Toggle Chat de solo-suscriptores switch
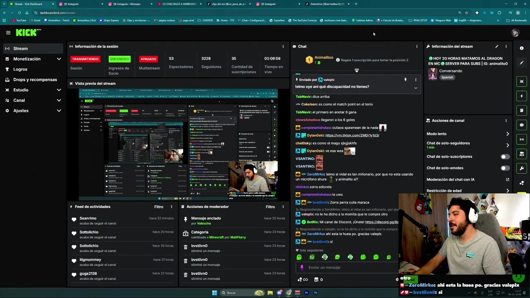Image resolution: width=530 pixels, height=298 pixels. (x=505, y=156)
